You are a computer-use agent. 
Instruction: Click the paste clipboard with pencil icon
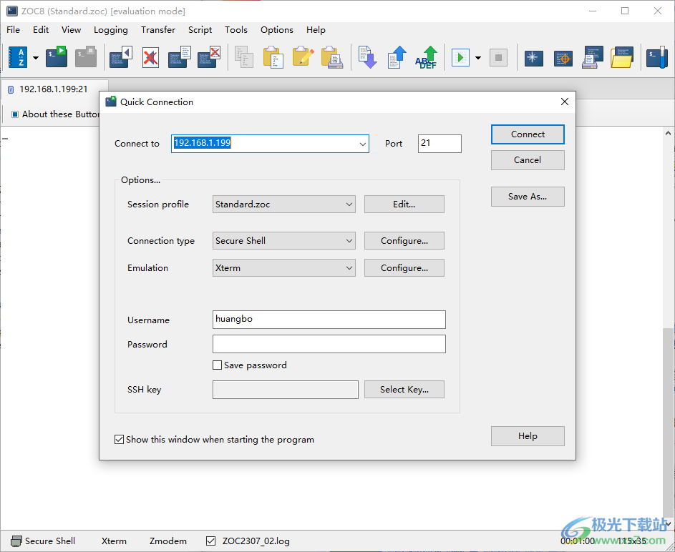pyautogui.click(x=303, y=57)
